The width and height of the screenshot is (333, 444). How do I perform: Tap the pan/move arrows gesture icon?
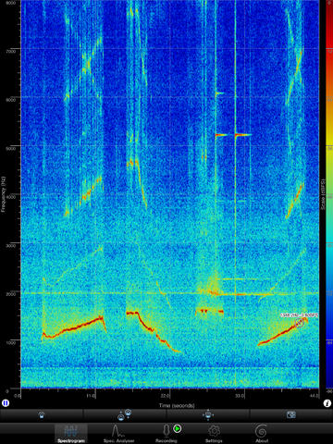(x=208, y=415)
